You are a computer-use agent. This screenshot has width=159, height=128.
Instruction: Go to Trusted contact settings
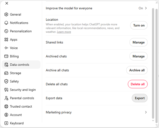click(21, 106)
